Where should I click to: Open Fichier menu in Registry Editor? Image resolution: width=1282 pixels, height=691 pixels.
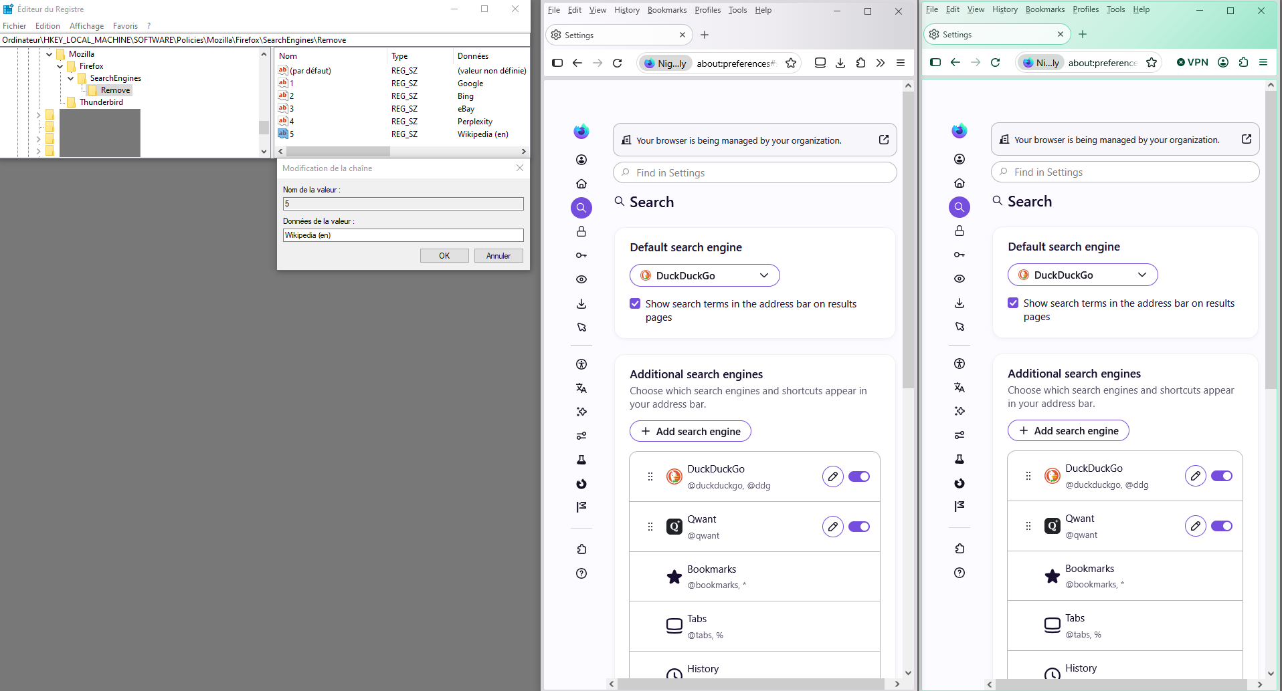click(15, 26)
